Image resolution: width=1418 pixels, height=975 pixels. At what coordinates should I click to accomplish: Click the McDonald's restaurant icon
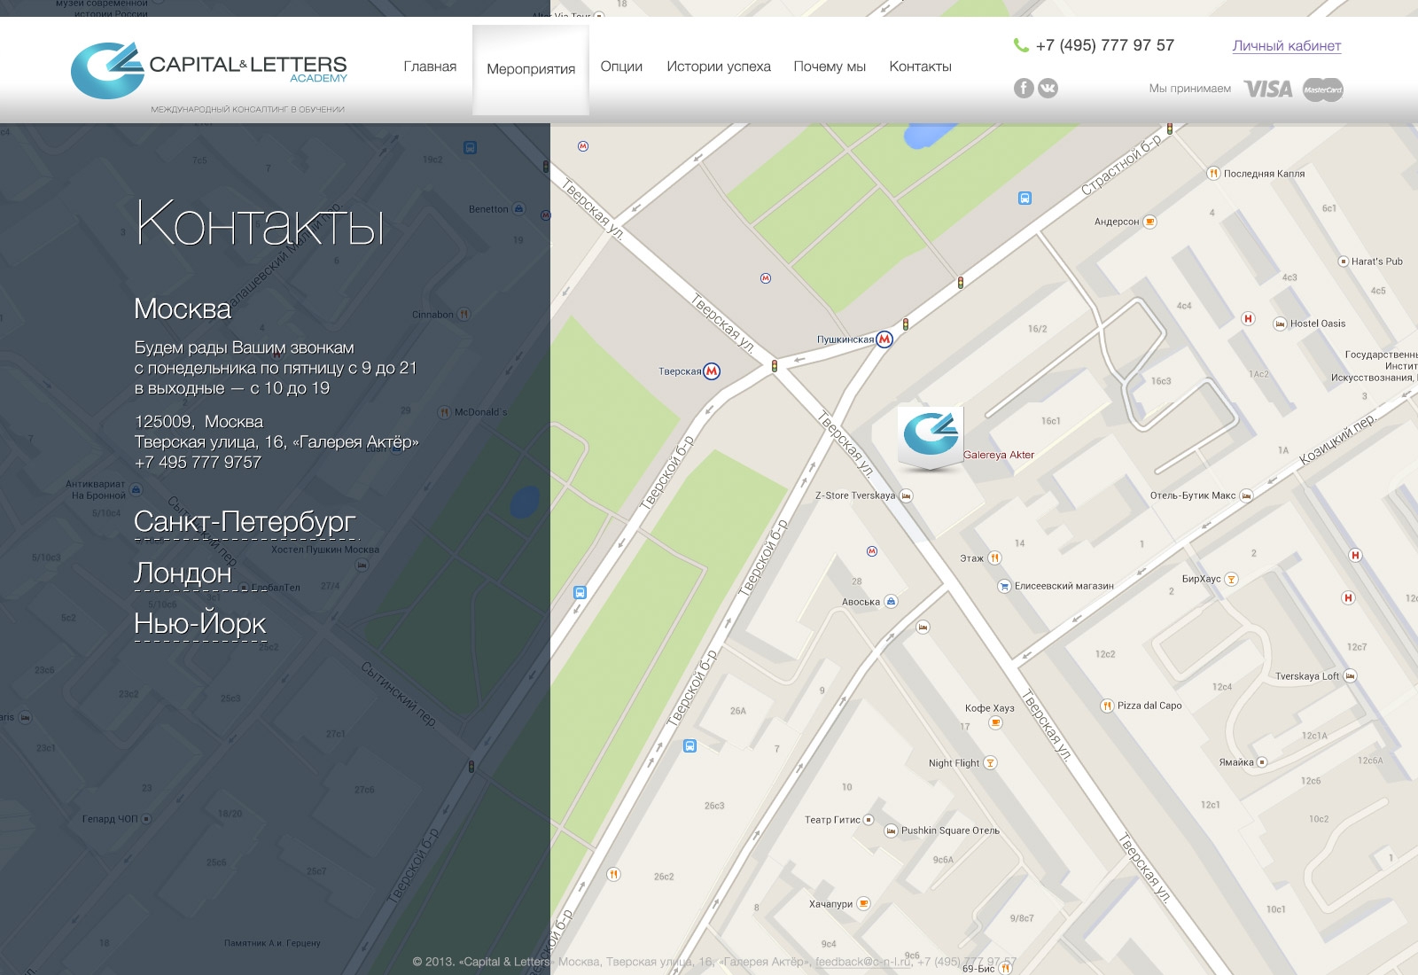444,412
